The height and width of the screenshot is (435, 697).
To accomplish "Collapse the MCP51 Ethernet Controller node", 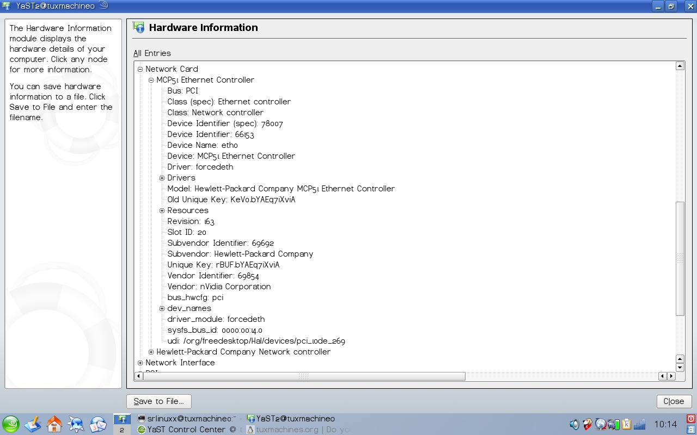I will pos(151,80).
